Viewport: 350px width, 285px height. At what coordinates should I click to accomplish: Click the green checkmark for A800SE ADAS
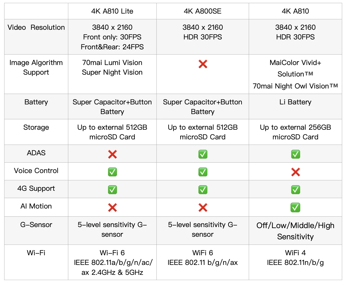pyautogui.click(x=203, y=154)
